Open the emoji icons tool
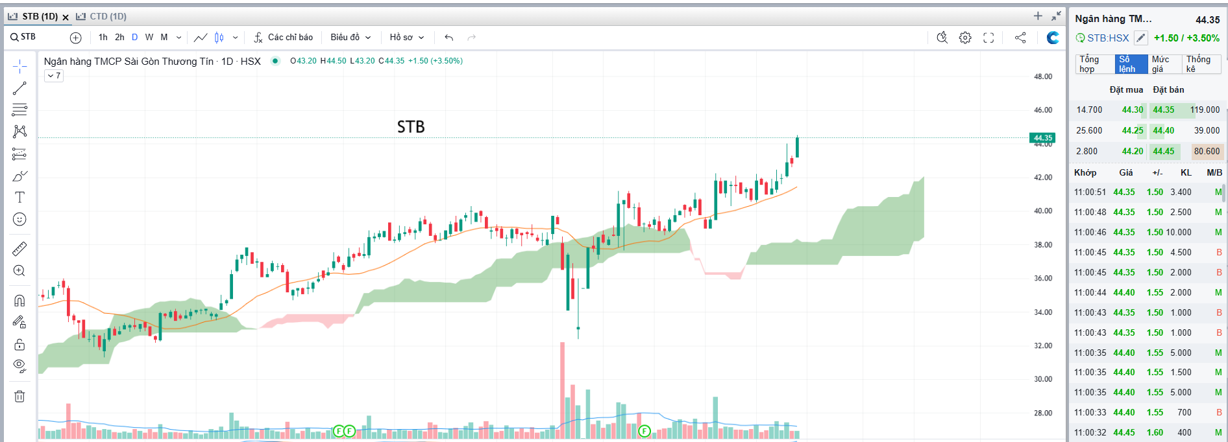1228x442 pixels. click(19, 219)
